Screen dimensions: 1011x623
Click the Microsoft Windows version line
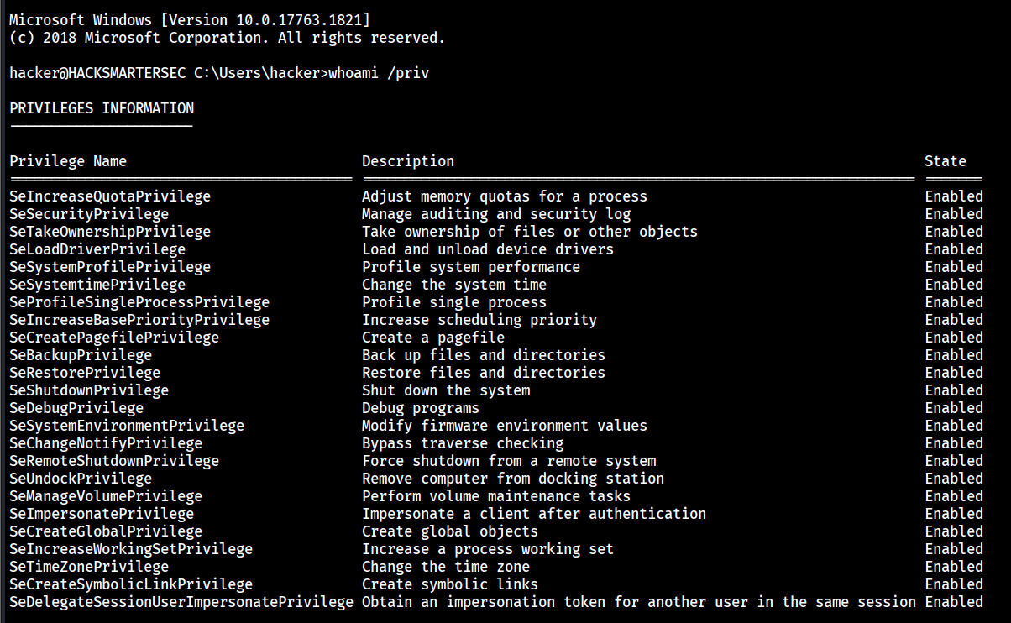click(190, 20)
